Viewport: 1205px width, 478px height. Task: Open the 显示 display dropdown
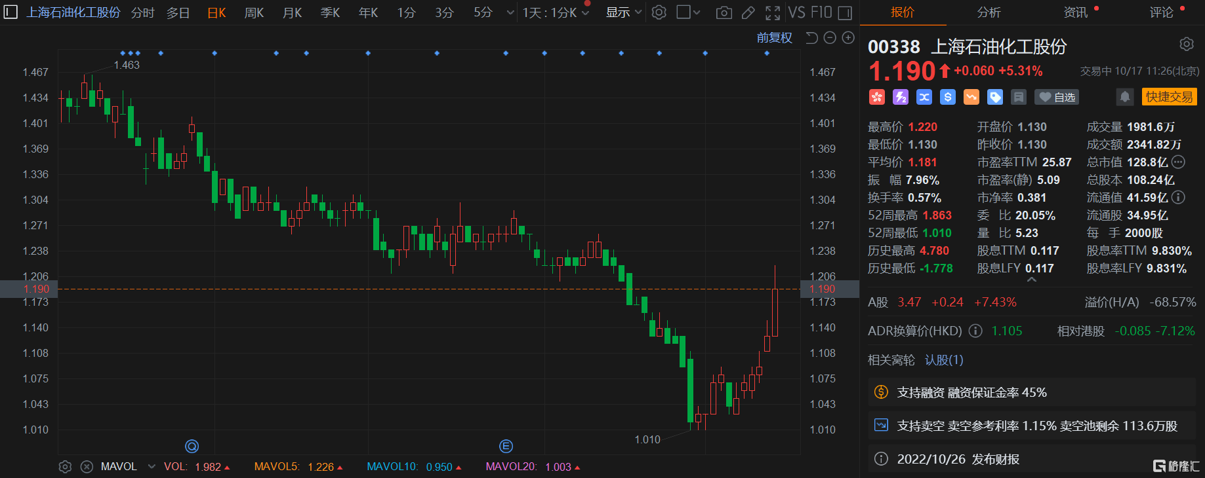tap(623, 12)
